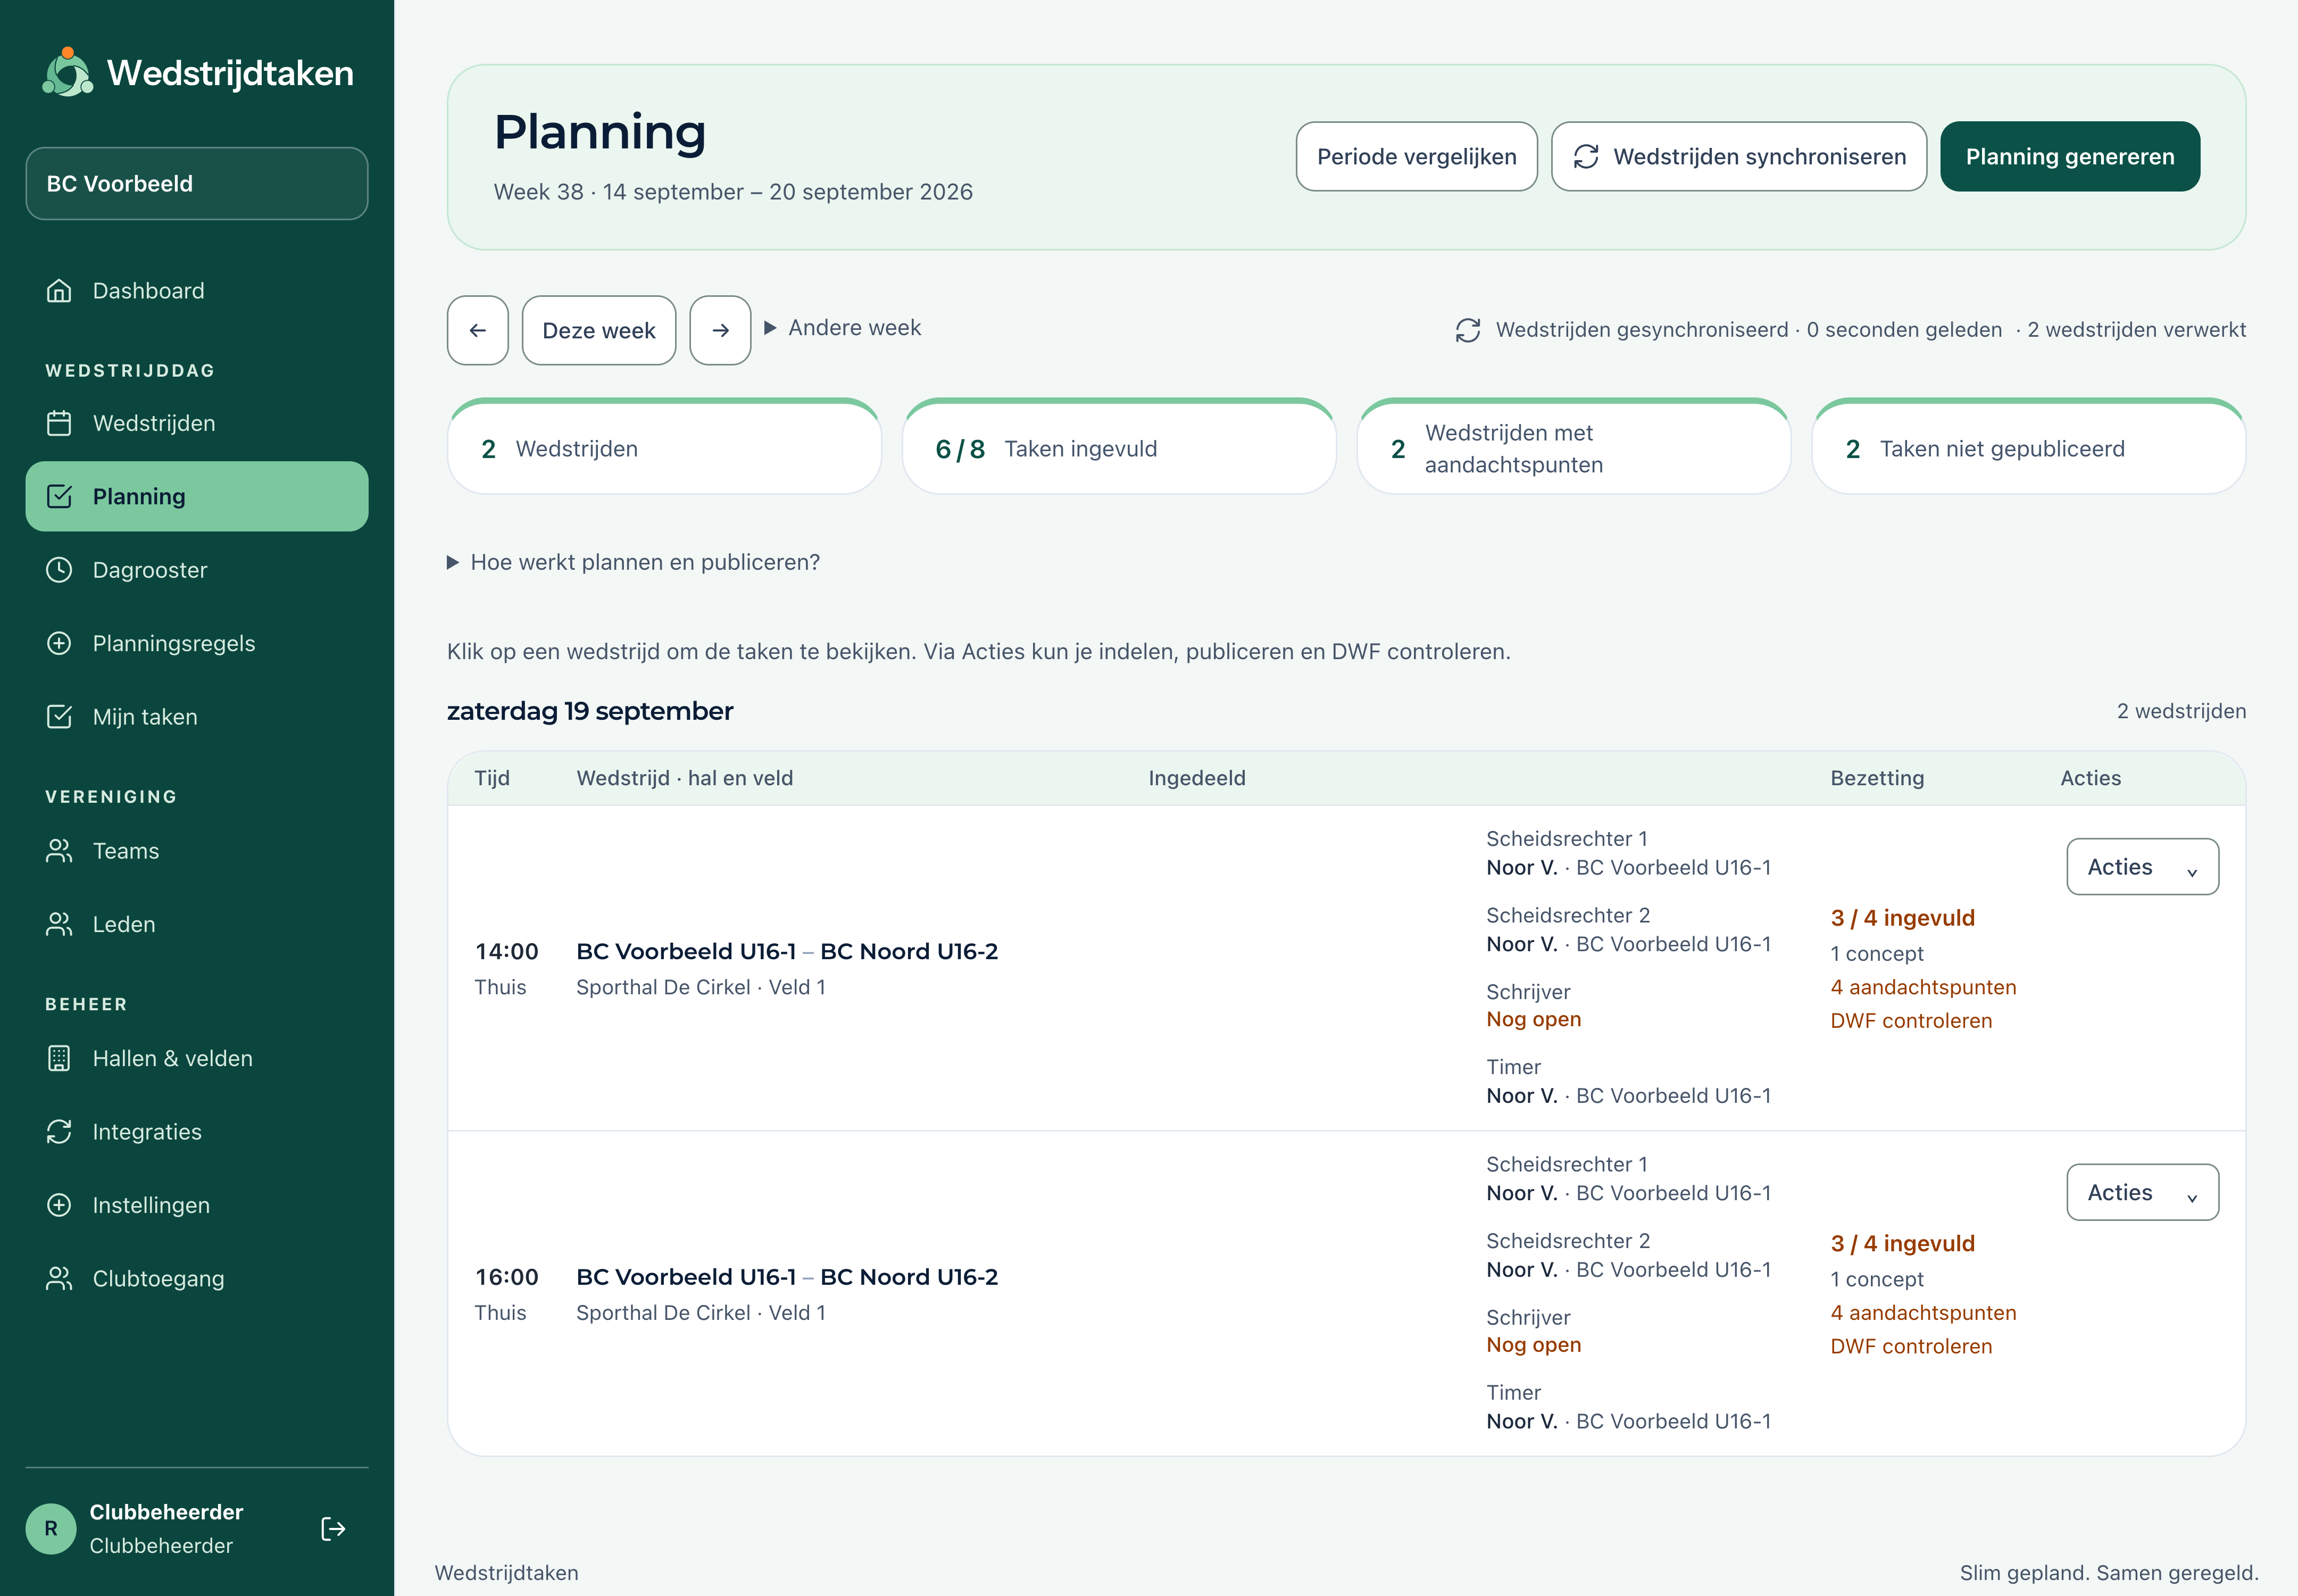Click the log out icon

pyautogui.click(x=333, y=1529)
